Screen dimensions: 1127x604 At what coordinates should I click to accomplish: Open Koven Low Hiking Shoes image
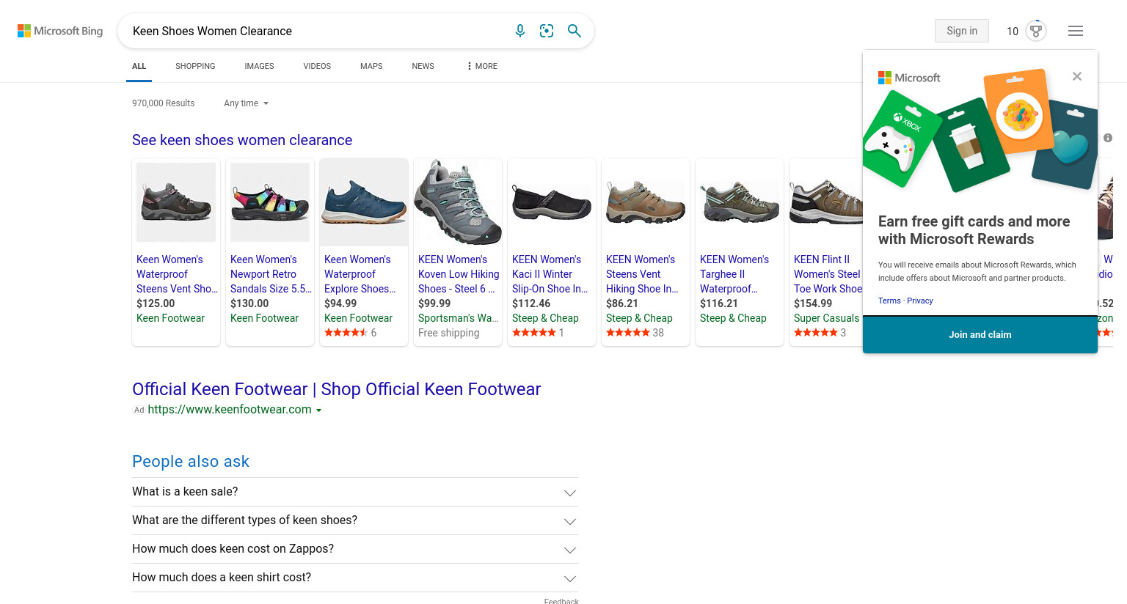[x=458, y=202]
